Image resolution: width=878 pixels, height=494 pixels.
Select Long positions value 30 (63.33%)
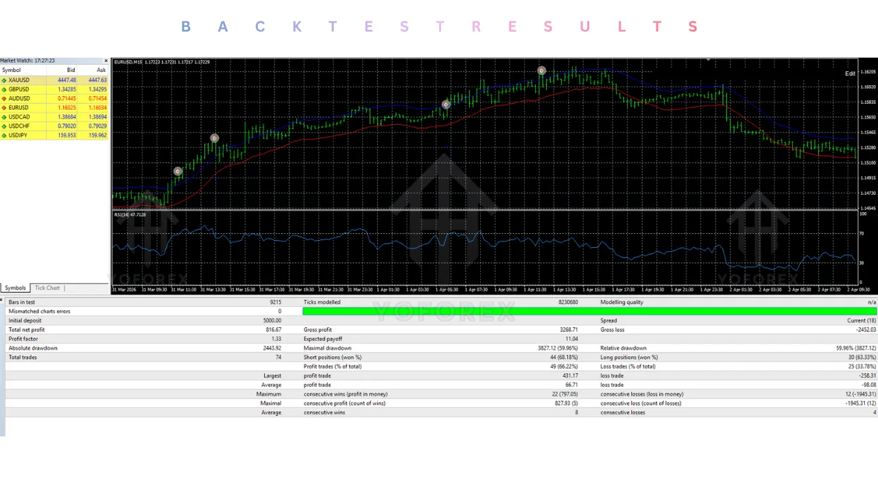tap(861, 357)
